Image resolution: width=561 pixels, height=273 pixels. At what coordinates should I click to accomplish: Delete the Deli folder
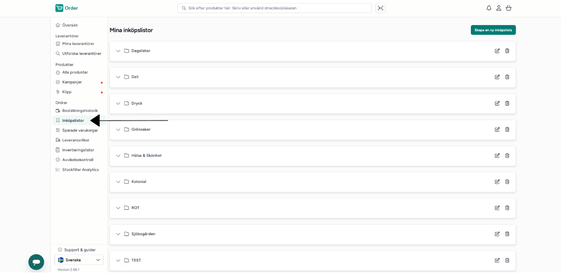point(507,77)
